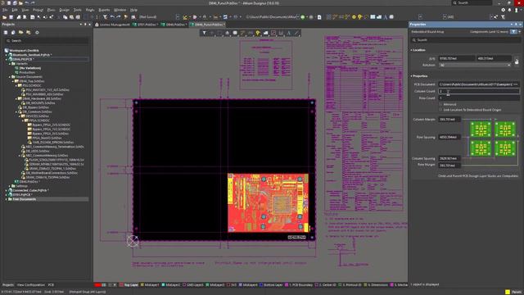The height and width of the screenshot is (295, 524).
Task: Click the Dimensions layer color swatch
Action: point(365,285)
